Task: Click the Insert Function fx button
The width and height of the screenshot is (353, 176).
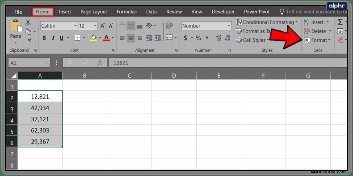Action: (100, 63)
